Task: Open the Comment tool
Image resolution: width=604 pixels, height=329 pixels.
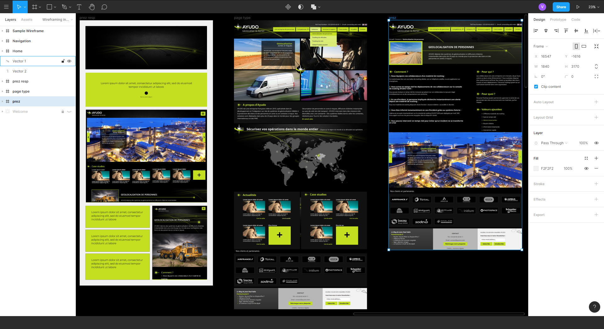Action: (x=104, y=7)
